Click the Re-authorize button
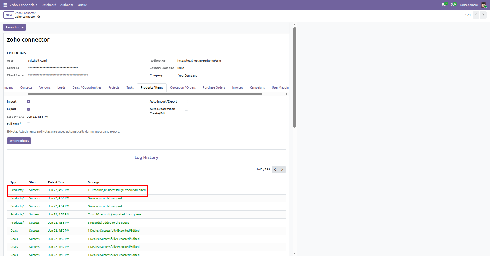 tap(15, 27)
